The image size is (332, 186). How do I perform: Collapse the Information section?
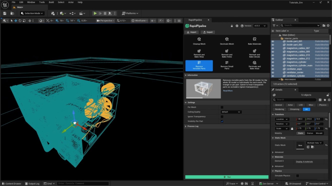pyautogui.click(x=185, y=75)
